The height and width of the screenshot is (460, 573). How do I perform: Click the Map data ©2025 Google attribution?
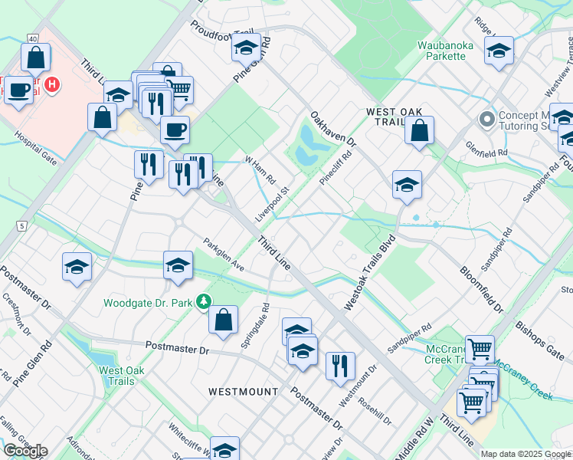(x=526, y=455)
